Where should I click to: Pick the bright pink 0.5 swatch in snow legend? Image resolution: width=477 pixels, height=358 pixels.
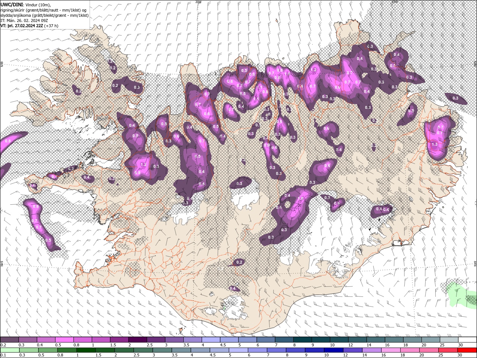pos(64,340)
